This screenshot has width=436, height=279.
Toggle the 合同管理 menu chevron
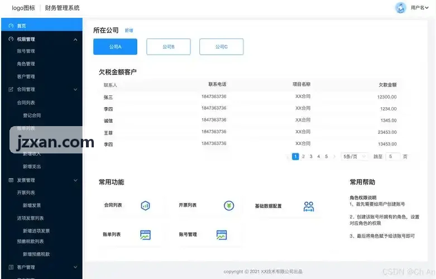pyautogui.click(x=75, y=89)
